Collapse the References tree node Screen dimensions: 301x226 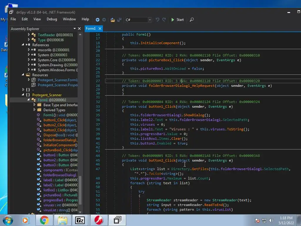pos(23,45)
